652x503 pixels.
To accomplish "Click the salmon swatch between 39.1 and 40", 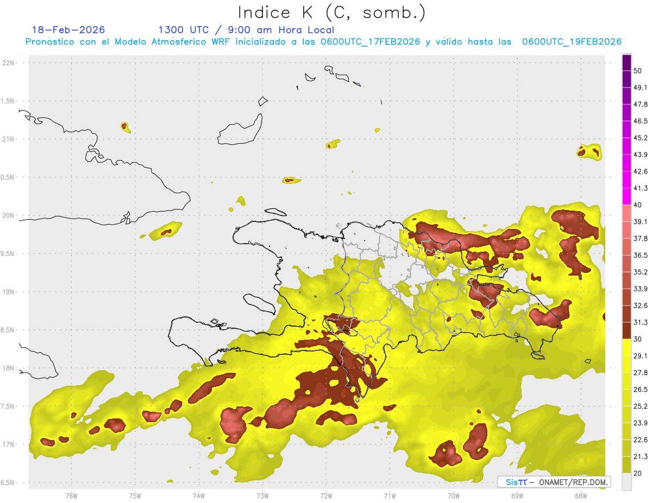I will [x=626, y=213].
